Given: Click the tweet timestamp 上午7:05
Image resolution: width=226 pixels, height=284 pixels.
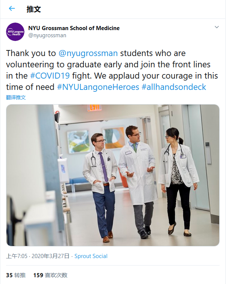Looking at the screenshot, I should coord(17,256).
